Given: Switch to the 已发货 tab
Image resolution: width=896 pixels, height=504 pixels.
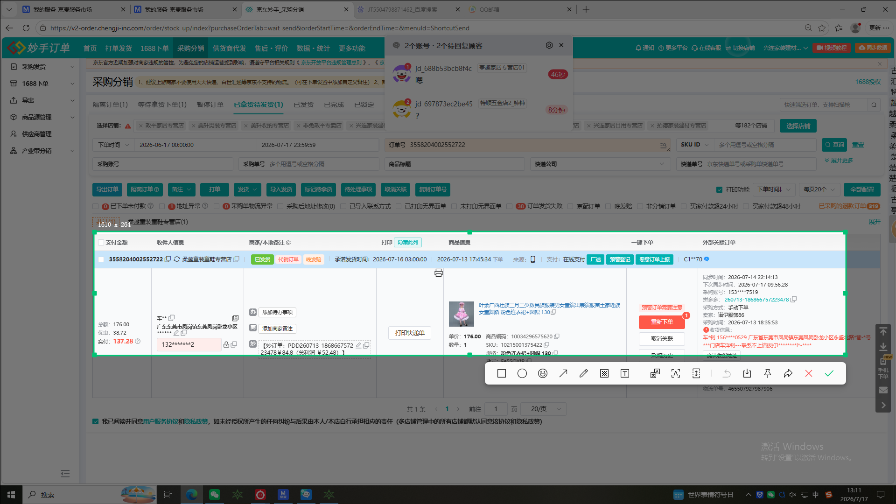Looking at the screenshot, I should (303, 105).
